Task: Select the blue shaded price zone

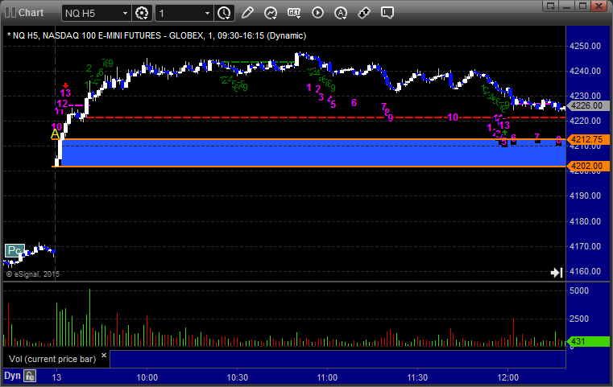Action: pyautogui.click(x=314, y=153)
